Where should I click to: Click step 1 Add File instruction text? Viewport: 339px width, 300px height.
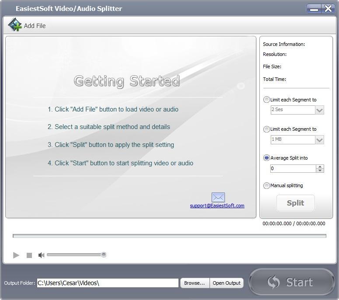pos(113,109)
